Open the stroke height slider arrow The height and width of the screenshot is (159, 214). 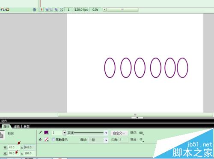(65, 133)
